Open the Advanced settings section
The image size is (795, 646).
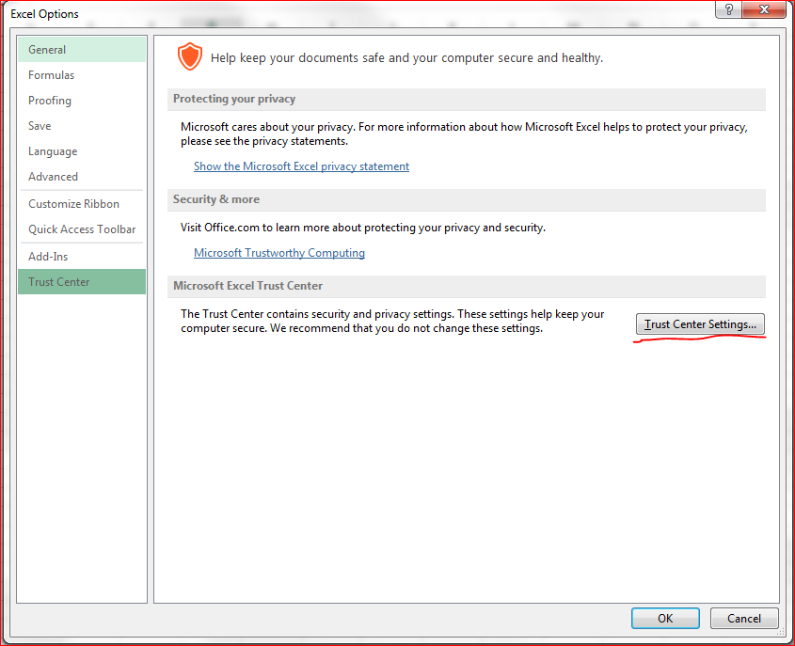click(53, 176)
